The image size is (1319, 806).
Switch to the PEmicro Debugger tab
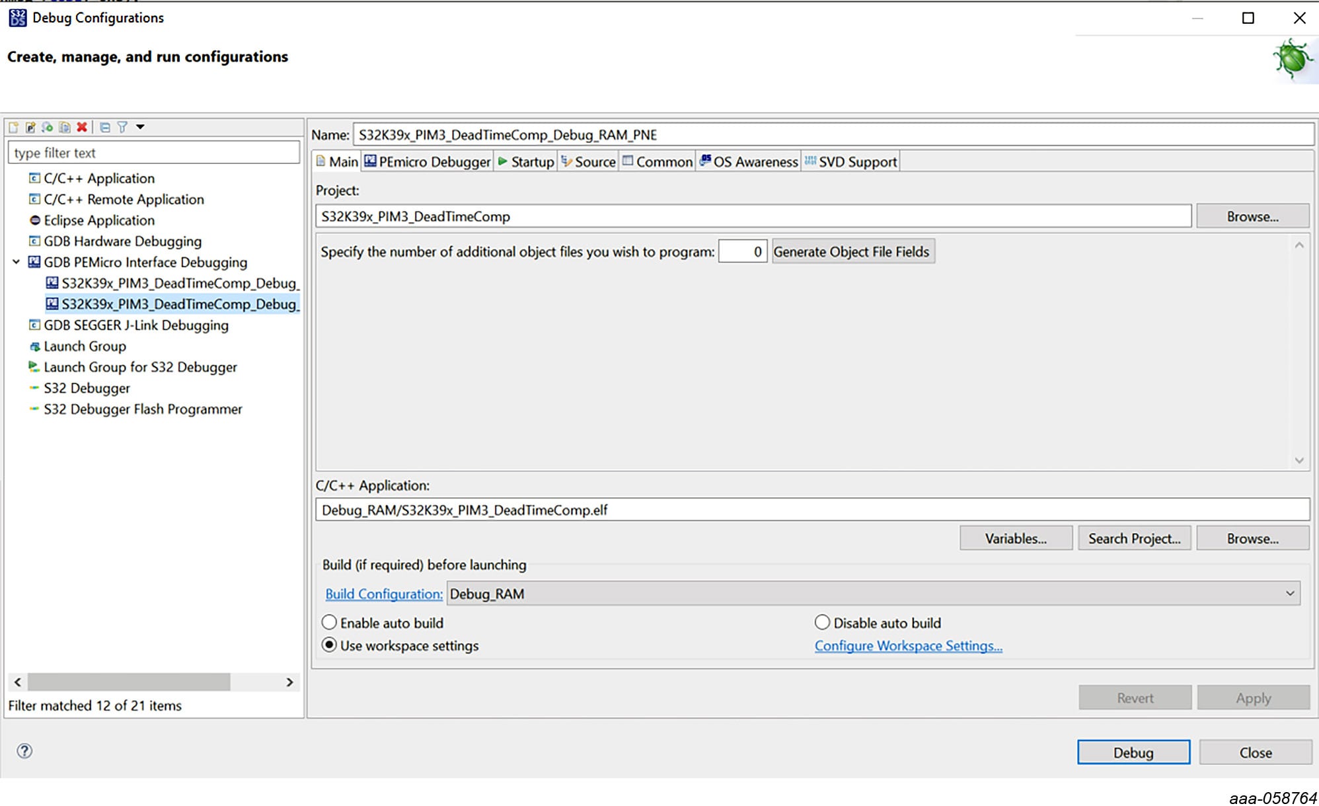428,161
